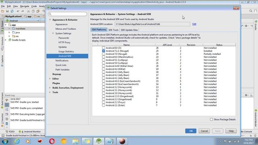Open the Gradle side tool window
258x145 pixels.
click(x=256, y=25)
